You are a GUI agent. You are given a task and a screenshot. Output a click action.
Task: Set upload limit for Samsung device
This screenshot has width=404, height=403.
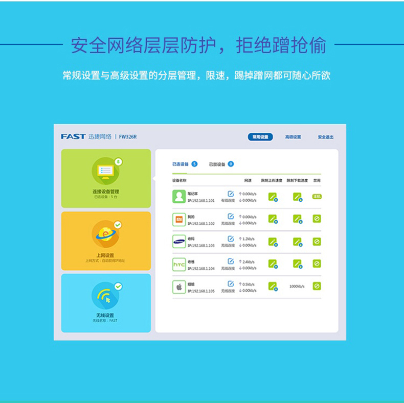coord(273,242)
